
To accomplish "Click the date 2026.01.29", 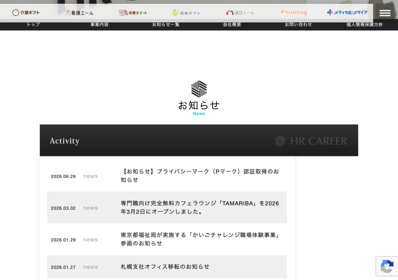I will (63, 240).
